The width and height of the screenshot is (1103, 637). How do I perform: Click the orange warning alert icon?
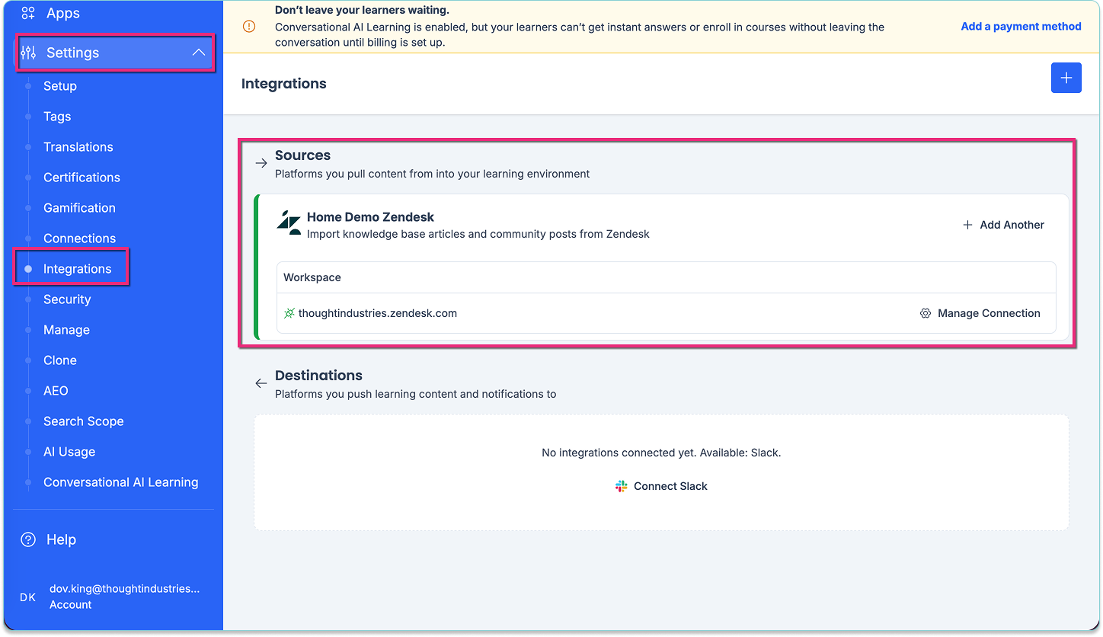pyautogui.click(x=249, y=27)
